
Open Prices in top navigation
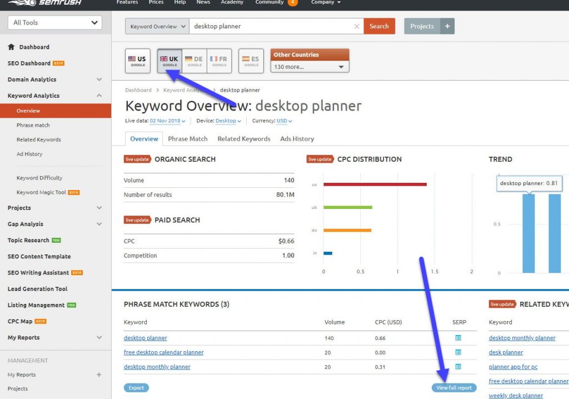(156, 2)
